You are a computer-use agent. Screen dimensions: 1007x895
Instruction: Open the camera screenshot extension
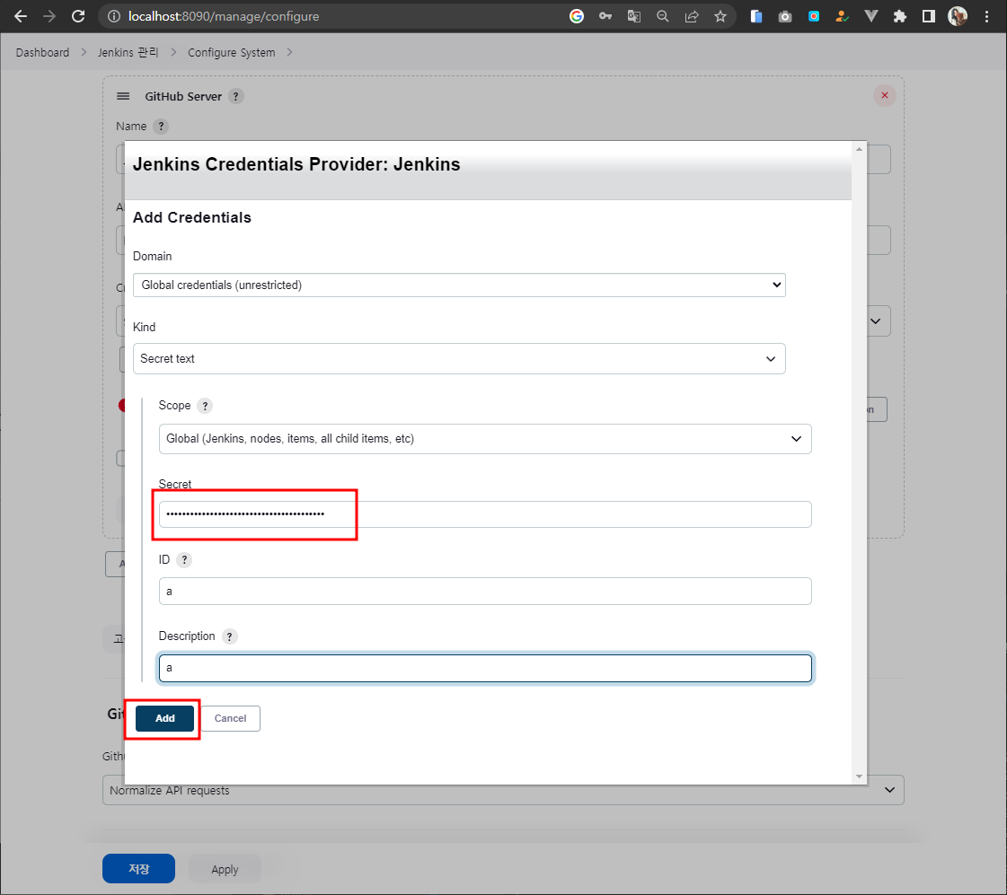785,16
